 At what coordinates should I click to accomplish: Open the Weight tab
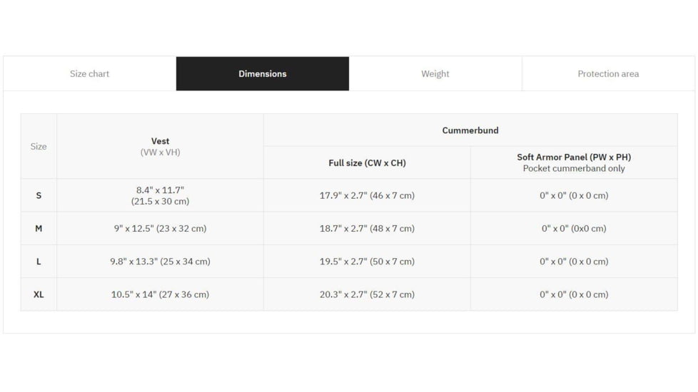click(x=435, y=73)
